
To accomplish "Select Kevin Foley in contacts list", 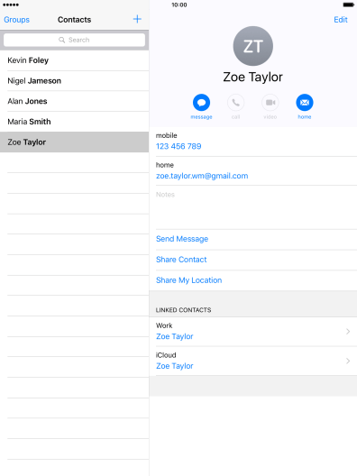I will click(x=74, y=60).
